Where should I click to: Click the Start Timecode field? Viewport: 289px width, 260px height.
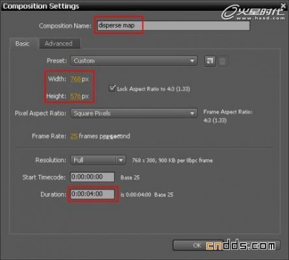click(92, 177)
